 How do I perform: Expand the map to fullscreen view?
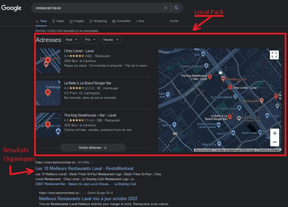275,55
